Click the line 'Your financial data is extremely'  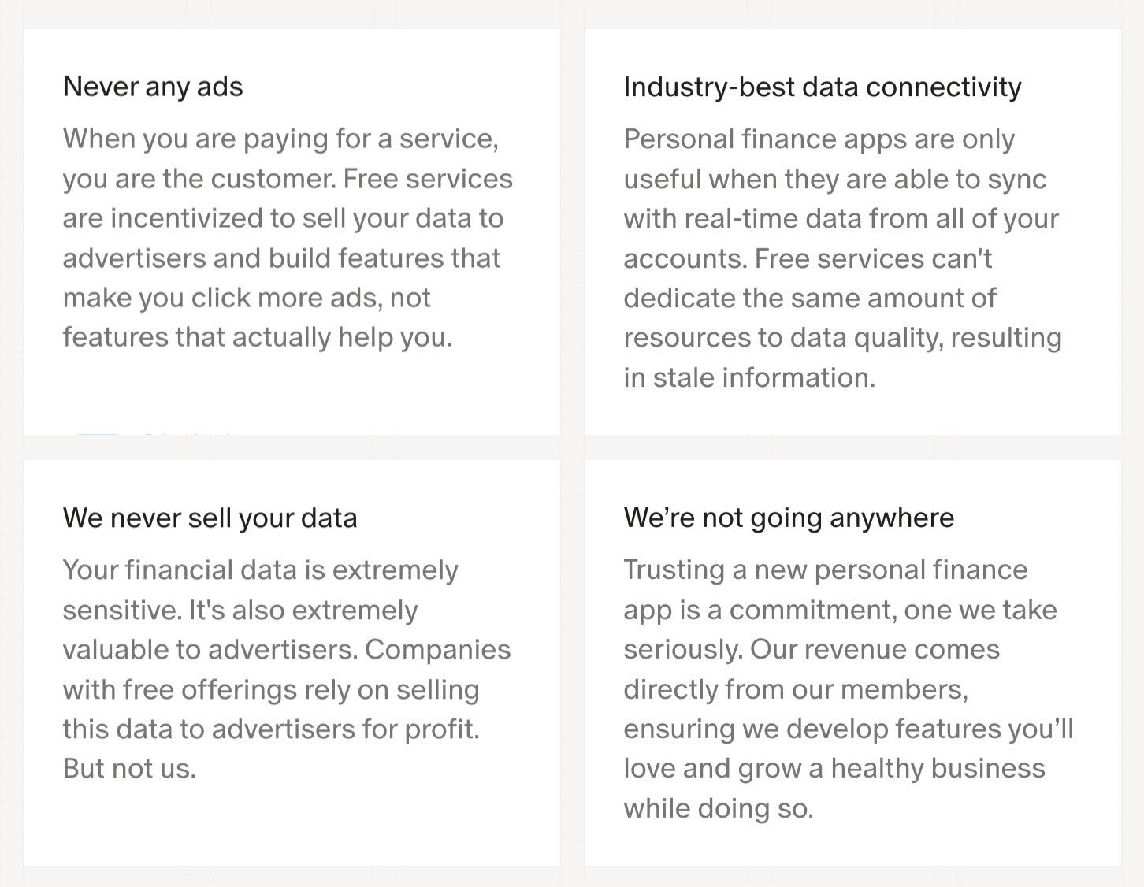click(x=260, y=570)
